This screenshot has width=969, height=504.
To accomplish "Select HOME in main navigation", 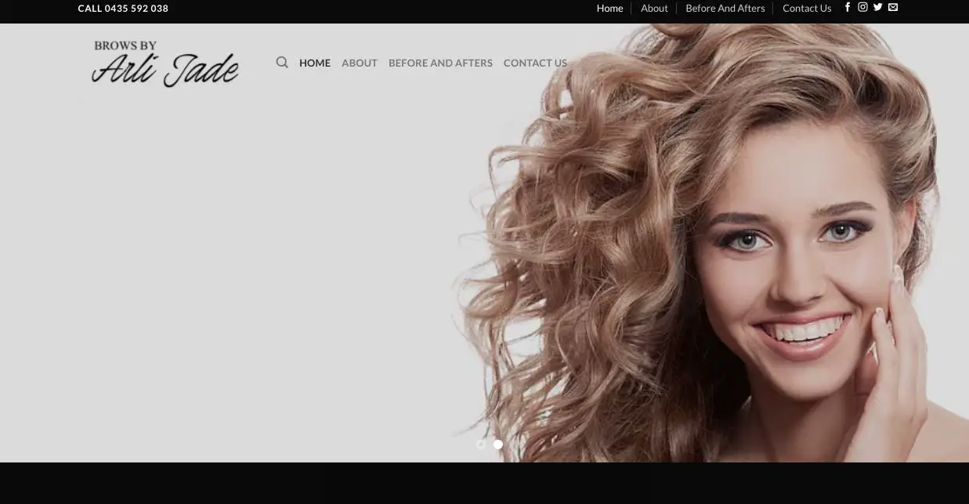I will point(315,63).
